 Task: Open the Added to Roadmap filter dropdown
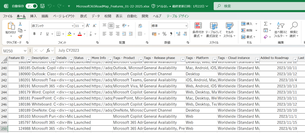295,59
